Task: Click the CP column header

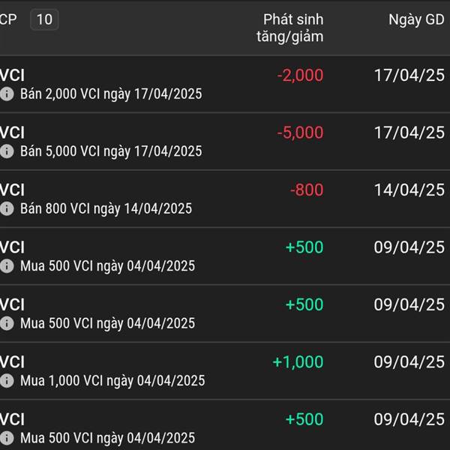Action: tap(8, 19)
